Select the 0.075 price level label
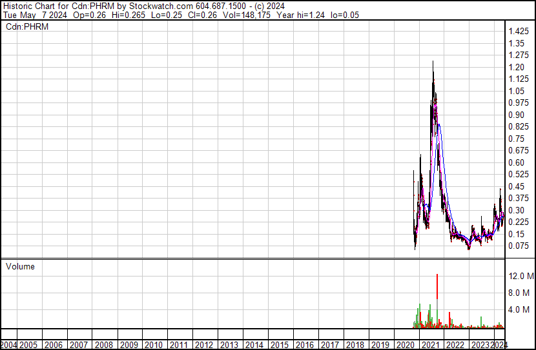The height and width of the screenshot is (350, 536). tap(519, 246)
